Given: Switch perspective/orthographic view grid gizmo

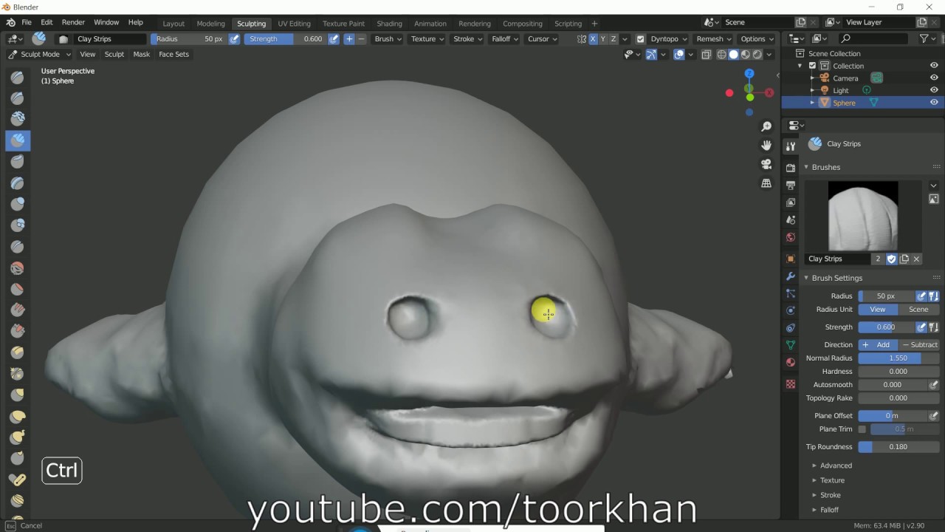Looking at the screenshot, I should pos(766,183).
